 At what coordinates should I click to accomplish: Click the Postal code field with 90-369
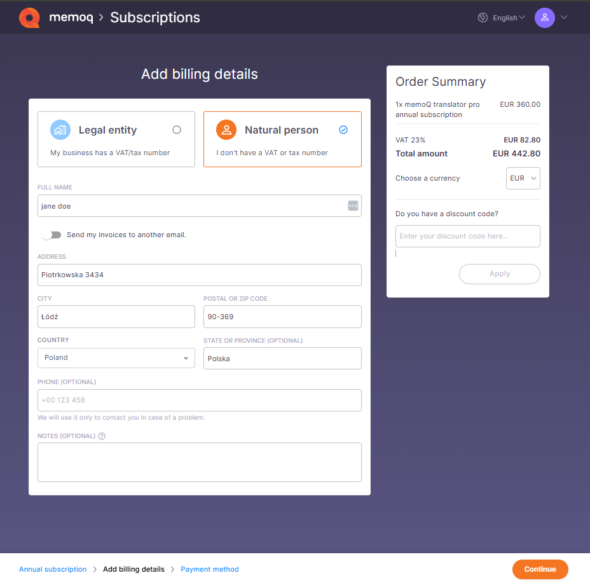(282, 317)
